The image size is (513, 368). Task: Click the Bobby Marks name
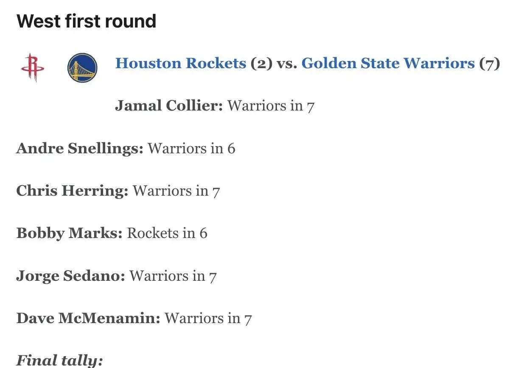(69, 233)
